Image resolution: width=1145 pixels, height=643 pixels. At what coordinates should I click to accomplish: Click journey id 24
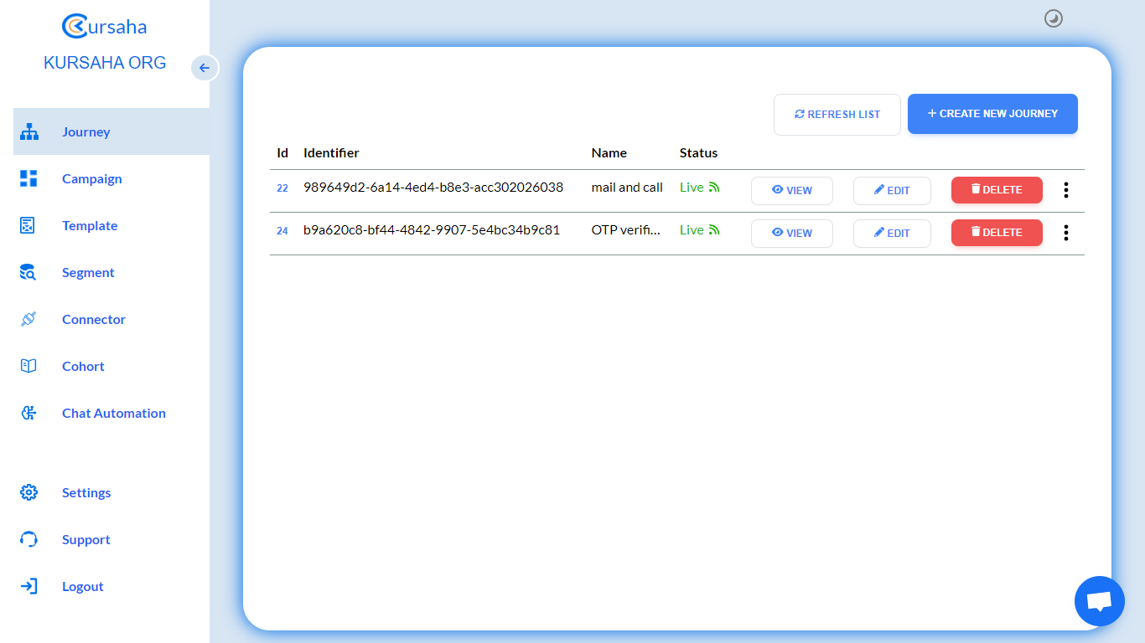click(x=282, y=231)
